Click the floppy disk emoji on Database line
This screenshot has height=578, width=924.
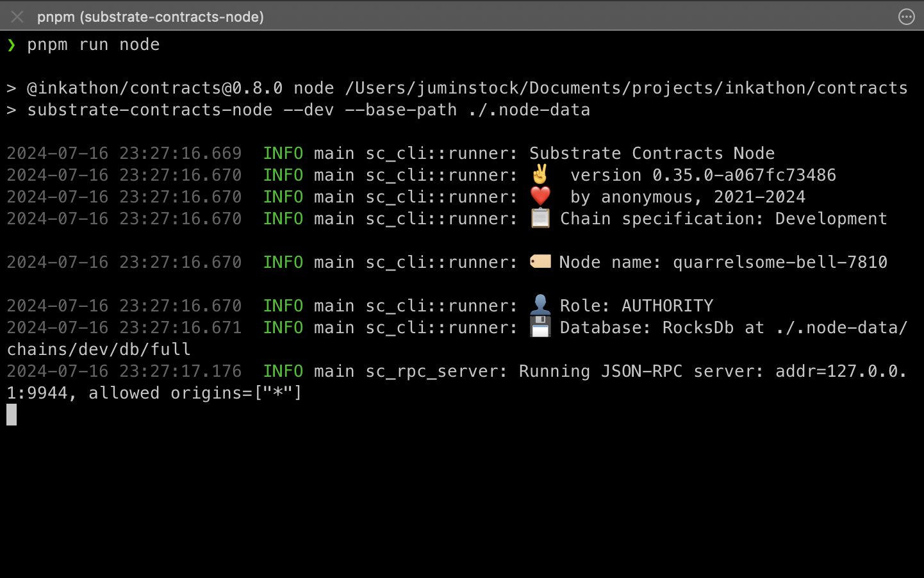(x=540, y=327)
